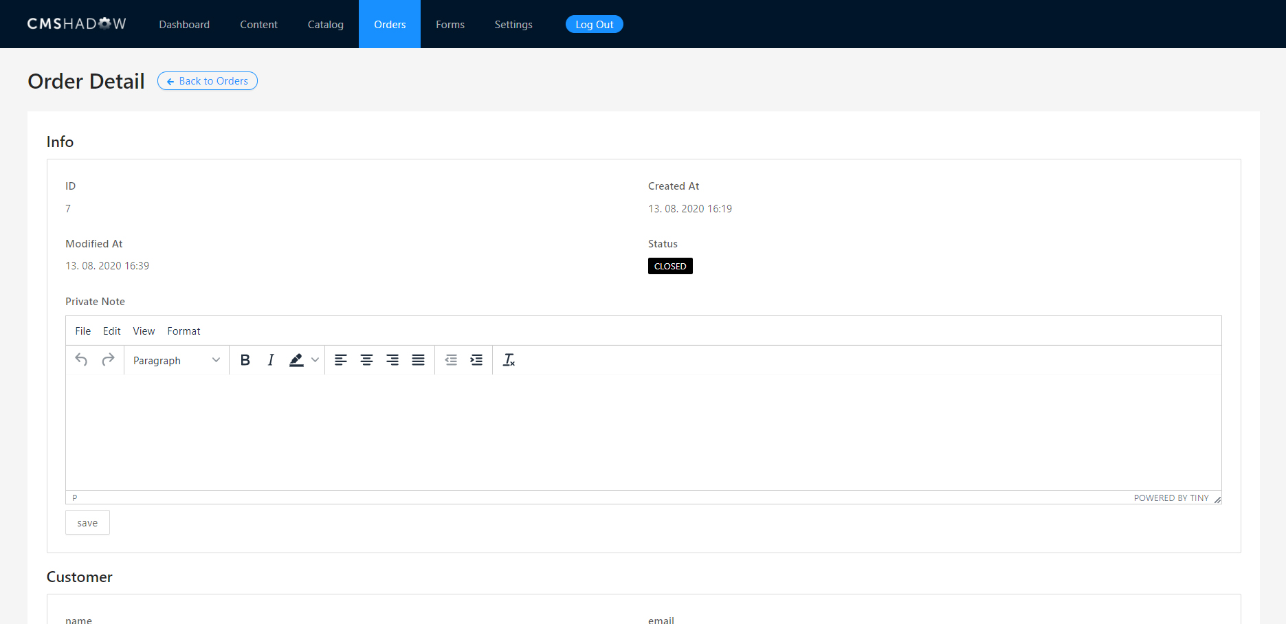Toggle Bold formatting

245,360
